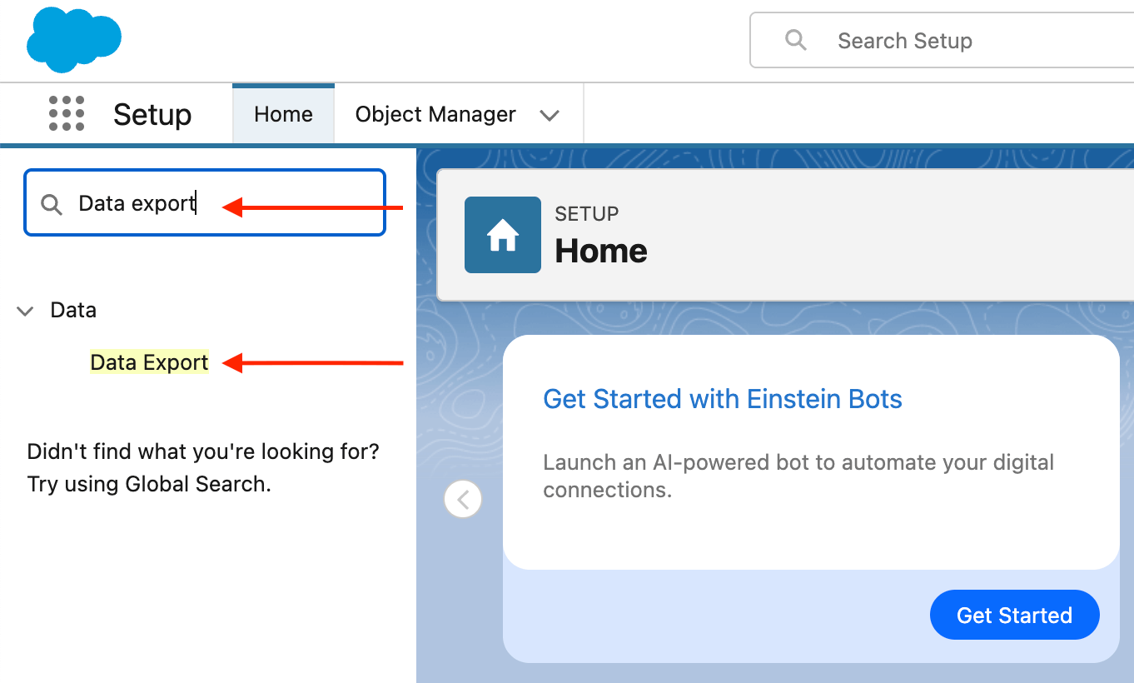Switch to the Home tab
The image size is (1134, 683).
tap(283, 114)
